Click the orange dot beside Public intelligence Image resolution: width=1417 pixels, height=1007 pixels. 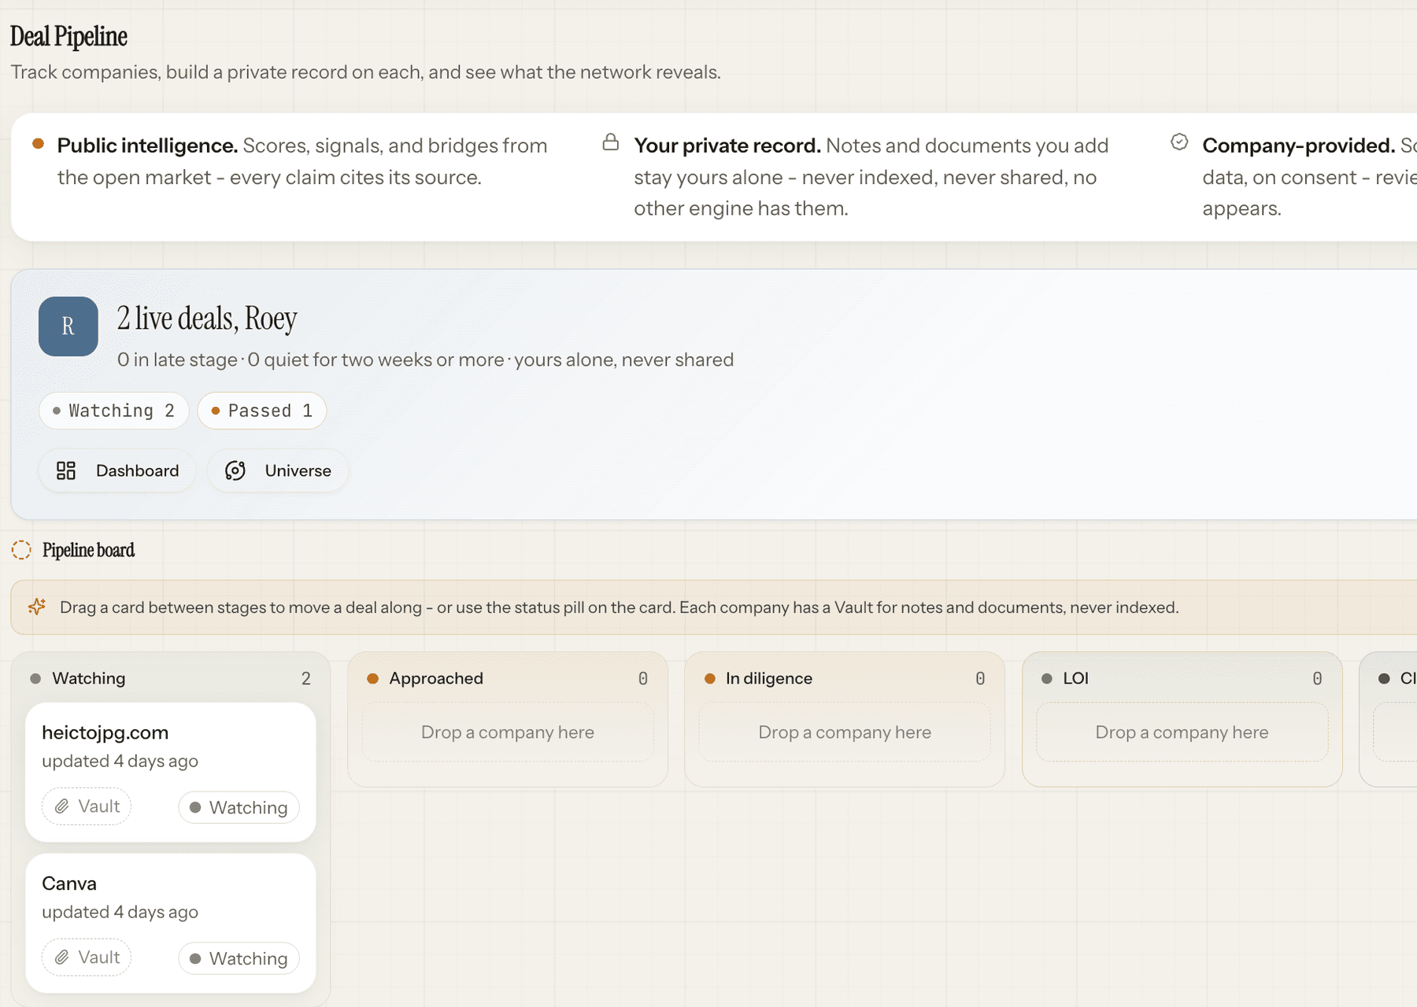[38, 143]
